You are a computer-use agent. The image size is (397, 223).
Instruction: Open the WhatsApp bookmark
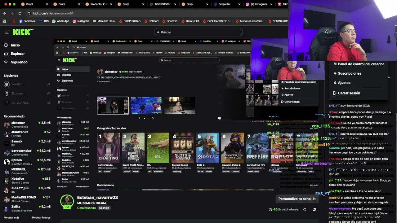(60, 21)
